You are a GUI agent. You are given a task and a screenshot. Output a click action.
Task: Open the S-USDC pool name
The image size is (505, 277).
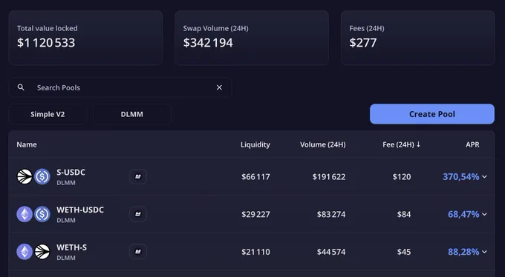(x=71, y=173)
